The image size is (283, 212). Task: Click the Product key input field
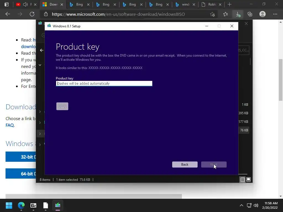[104, 83]
